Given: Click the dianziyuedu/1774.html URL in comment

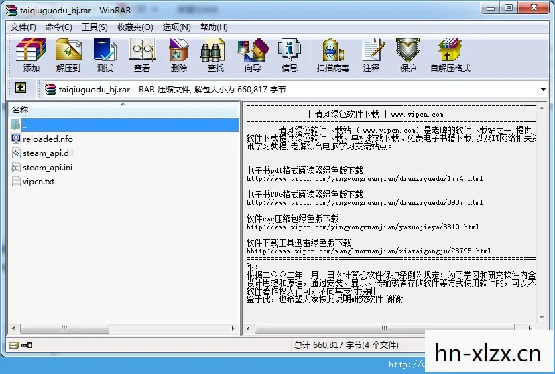Looking at the screenshot, I should 365,179.
